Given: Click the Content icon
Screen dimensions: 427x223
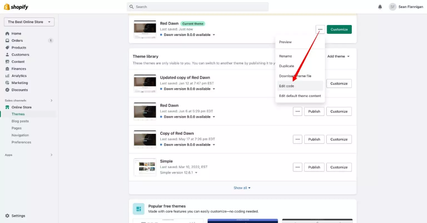Looking at the screenshot, I should [7, 62].
